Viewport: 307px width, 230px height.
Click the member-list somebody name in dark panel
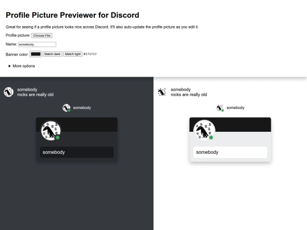82,108
